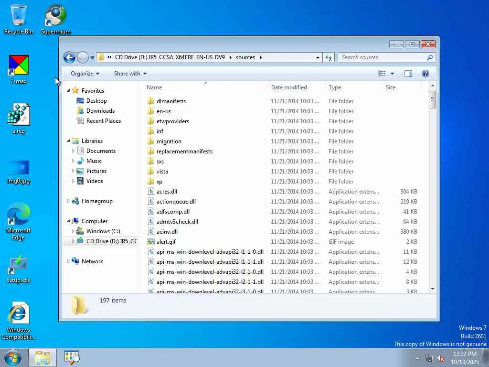Expand the Homegroup node

coord(69,201)
